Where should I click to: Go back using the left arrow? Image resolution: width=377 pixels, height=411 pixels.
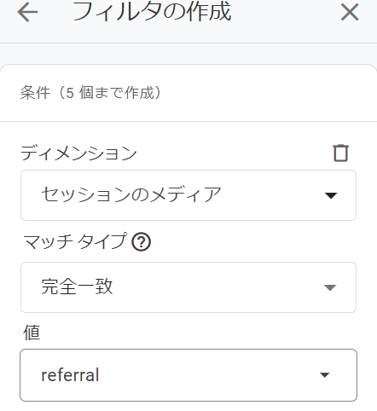(x=27, y=12)
